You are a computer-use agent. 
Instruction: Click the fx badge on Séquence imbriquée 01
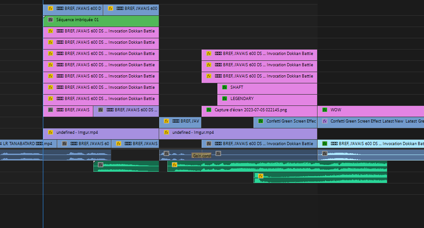(x=51, y=20)
